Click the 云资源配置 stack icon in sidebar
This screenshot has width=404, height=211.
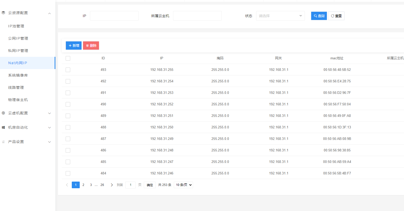[3, 13]
